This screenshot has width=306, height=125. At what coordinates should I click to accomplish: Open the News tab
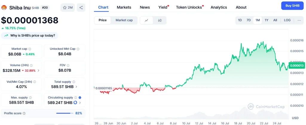145,7
